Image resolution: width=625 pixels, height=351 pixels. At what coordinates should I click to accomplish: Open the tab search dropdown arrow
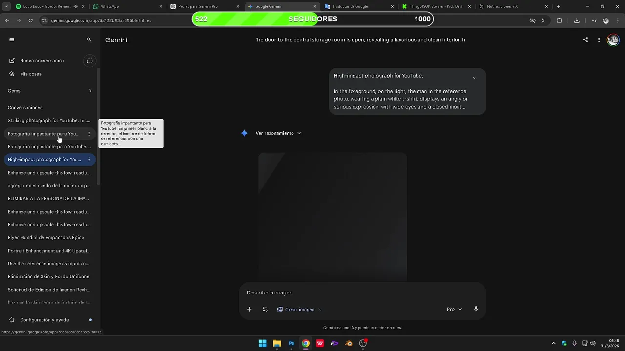[6, 7]
